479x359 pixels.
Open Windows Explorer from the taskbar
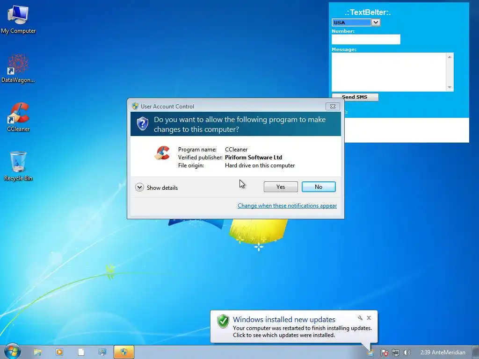(37, 352)
